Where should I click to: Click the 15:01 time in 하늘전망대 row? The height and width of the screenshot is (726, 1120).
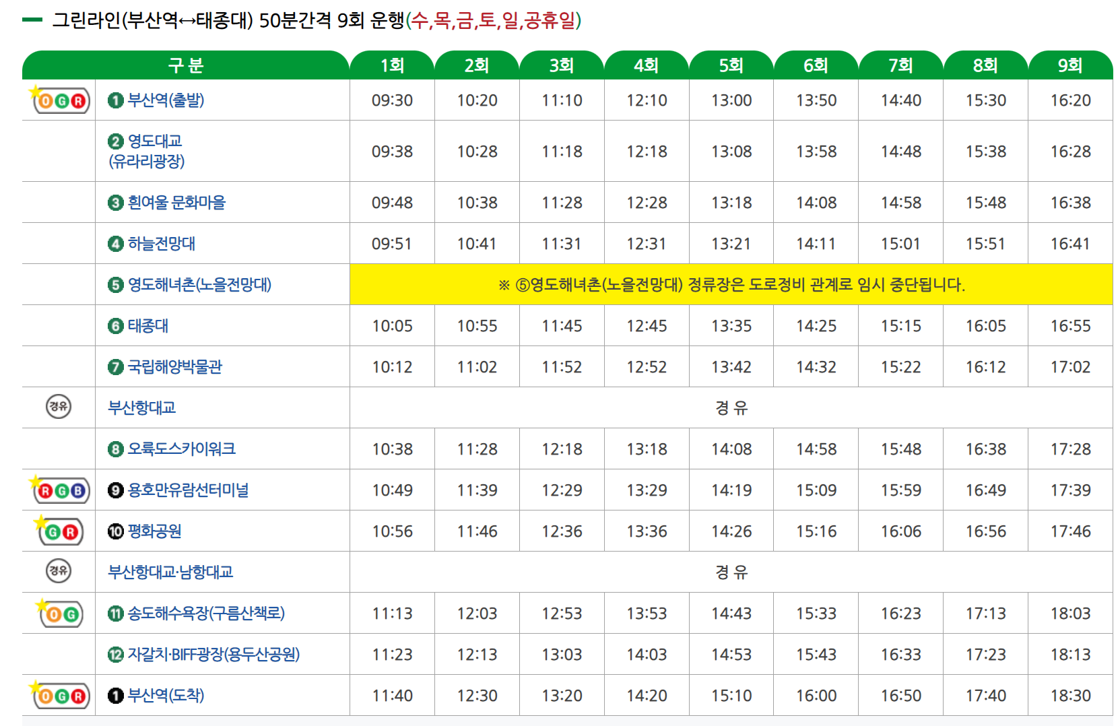901,244
